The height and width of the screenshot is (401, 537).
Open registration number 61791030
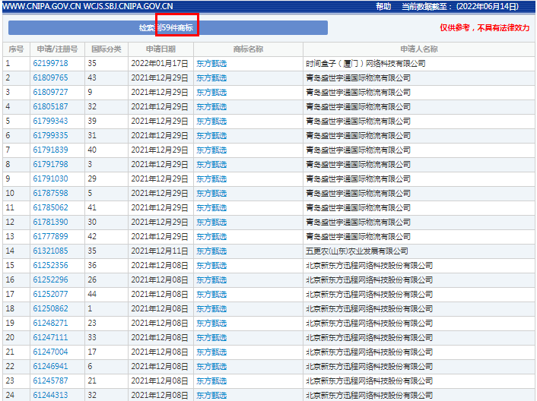(x=50, y=178)
